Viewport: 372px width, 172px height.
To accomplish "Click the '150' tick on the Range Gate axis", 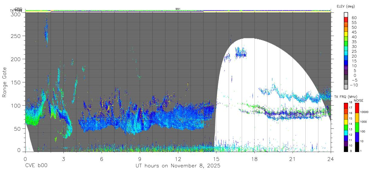I will [x=16, y=82].
